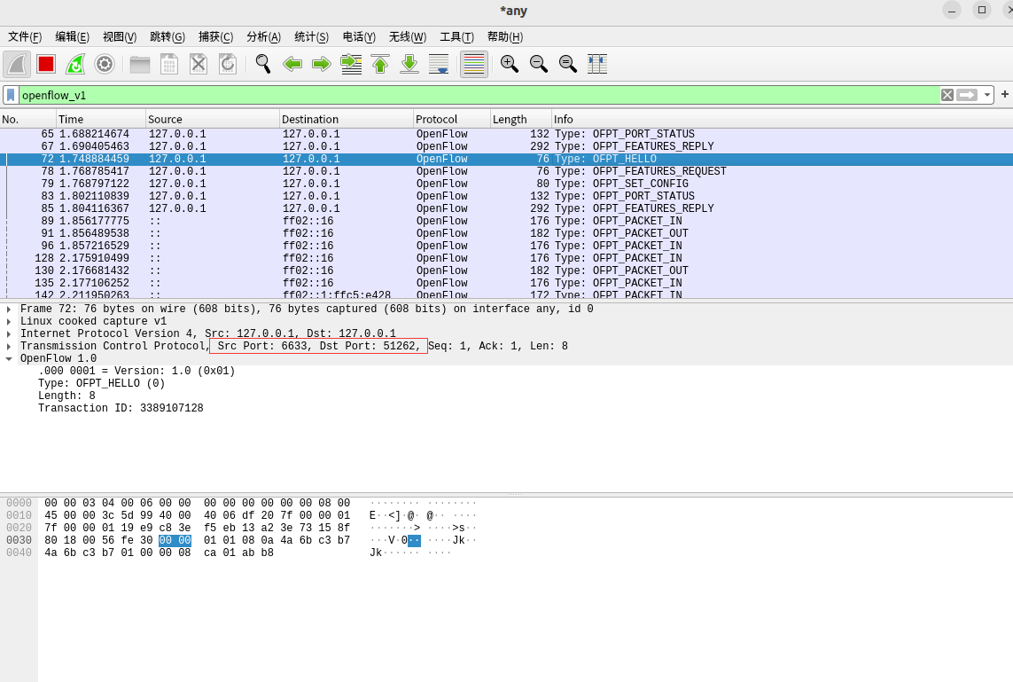Click inside the display filter field
The image size is (1013, 682).
click(x=478, y=95)
